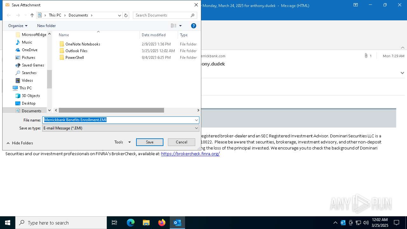Image resolution: width=407 pixels, height=229 pixels.
Task: Open Windows Start menu
Action: coord(8,223)
